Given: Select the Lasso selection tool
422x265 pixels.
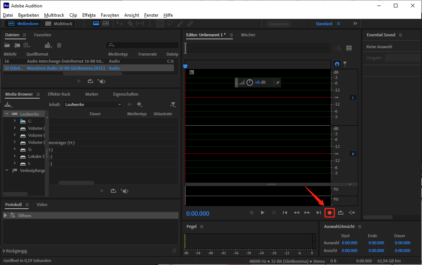Looking at the screenshot, I should 169,23.
